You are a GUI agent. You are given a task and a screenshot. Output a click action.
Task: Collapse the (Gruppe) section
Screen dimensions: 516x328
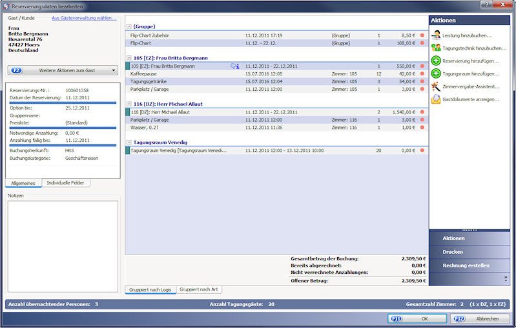tap(129, 26)
